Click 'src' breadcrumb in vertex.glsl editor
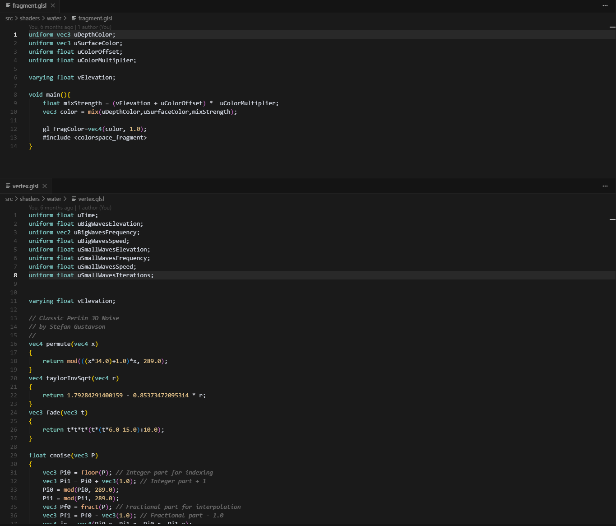Screen dimensions: 616x526 9,199
